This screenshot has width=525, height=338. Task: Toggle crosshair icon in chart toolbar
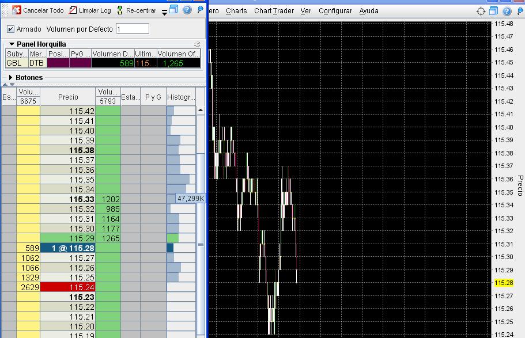tap(481, 11)
